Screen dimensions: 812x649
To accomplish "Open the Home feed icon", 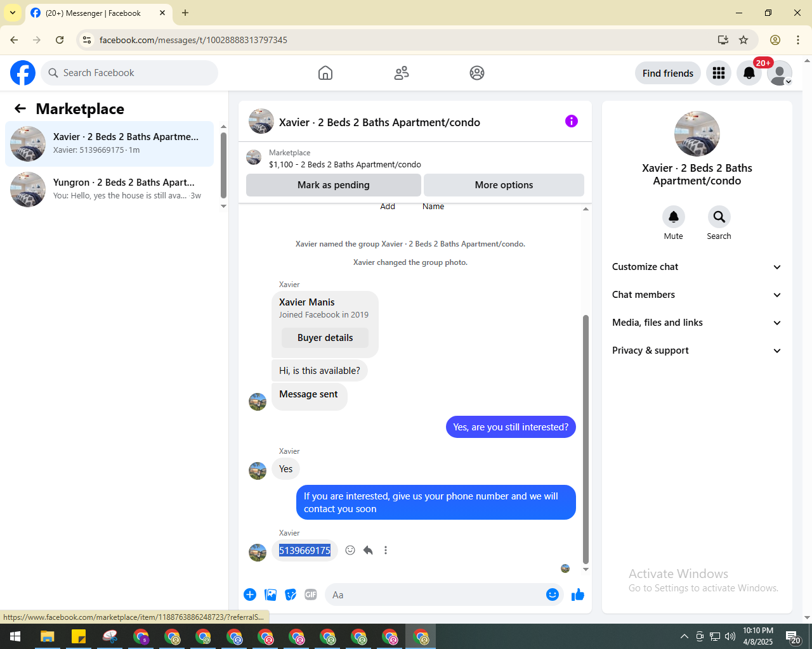I will pos(325,73).
